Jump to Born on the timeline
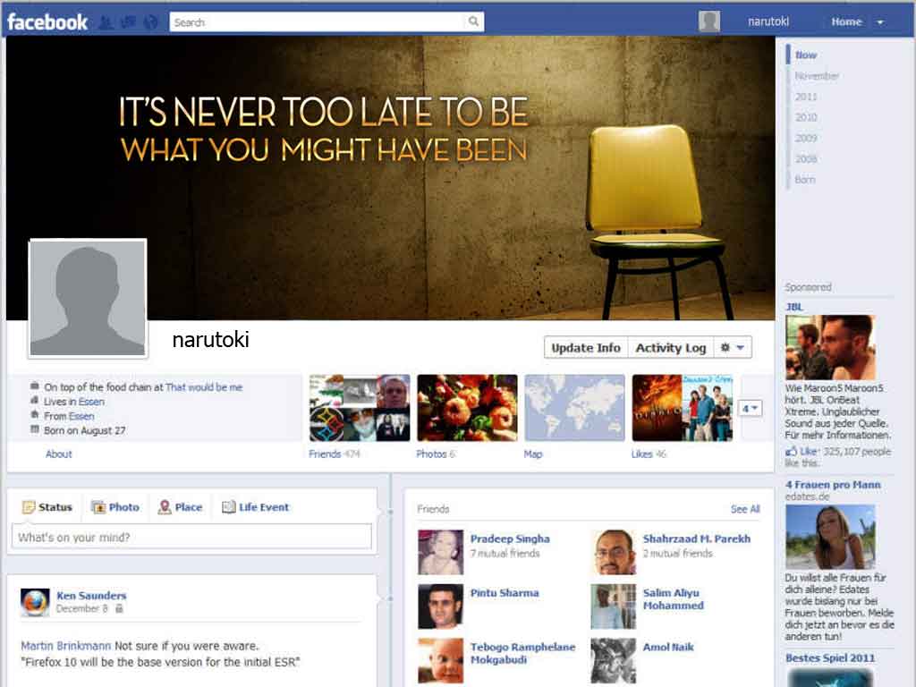 (x=804, y=179)
